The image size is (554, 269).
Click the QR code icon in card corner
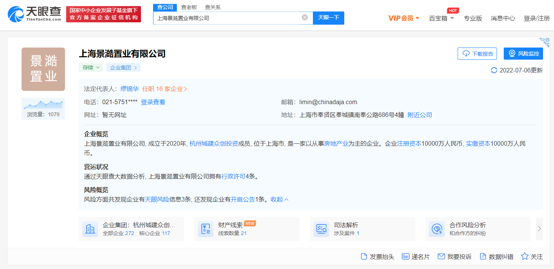544,42
